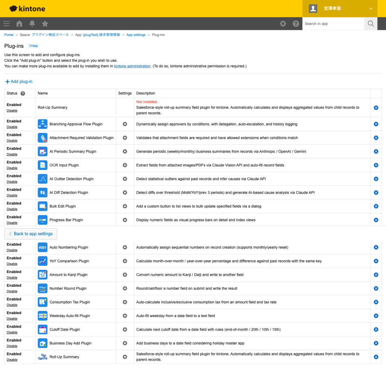Image resolution: width=386 pixels, height=381 pixels.
Task: Navigate to the Portal breadcrumb
Action: point(9,35)
